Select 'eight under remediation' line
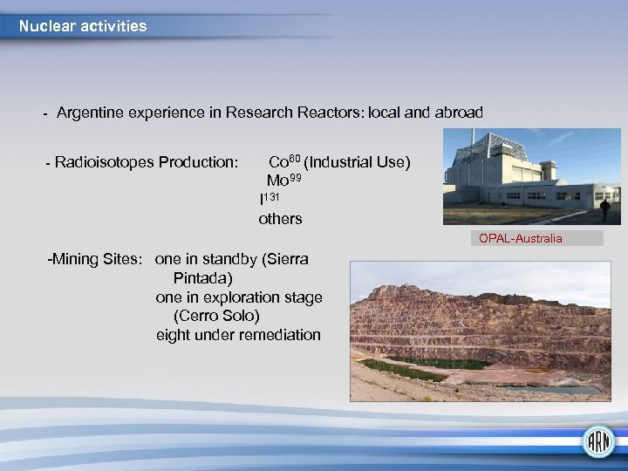Viewport: 628px width, 471px height. coord(238,335)
